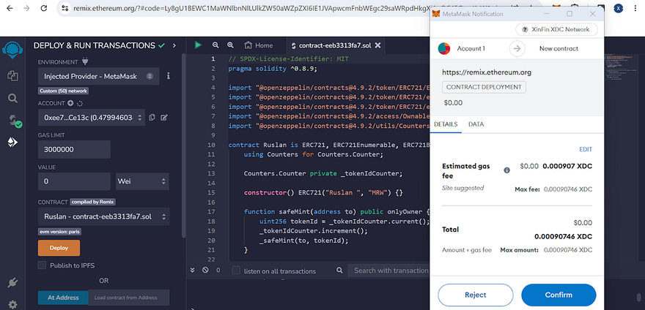Open the Search in files sidebar icon
Image resolution: width=645 pixels, height=310 pixels.
(12, 98)
